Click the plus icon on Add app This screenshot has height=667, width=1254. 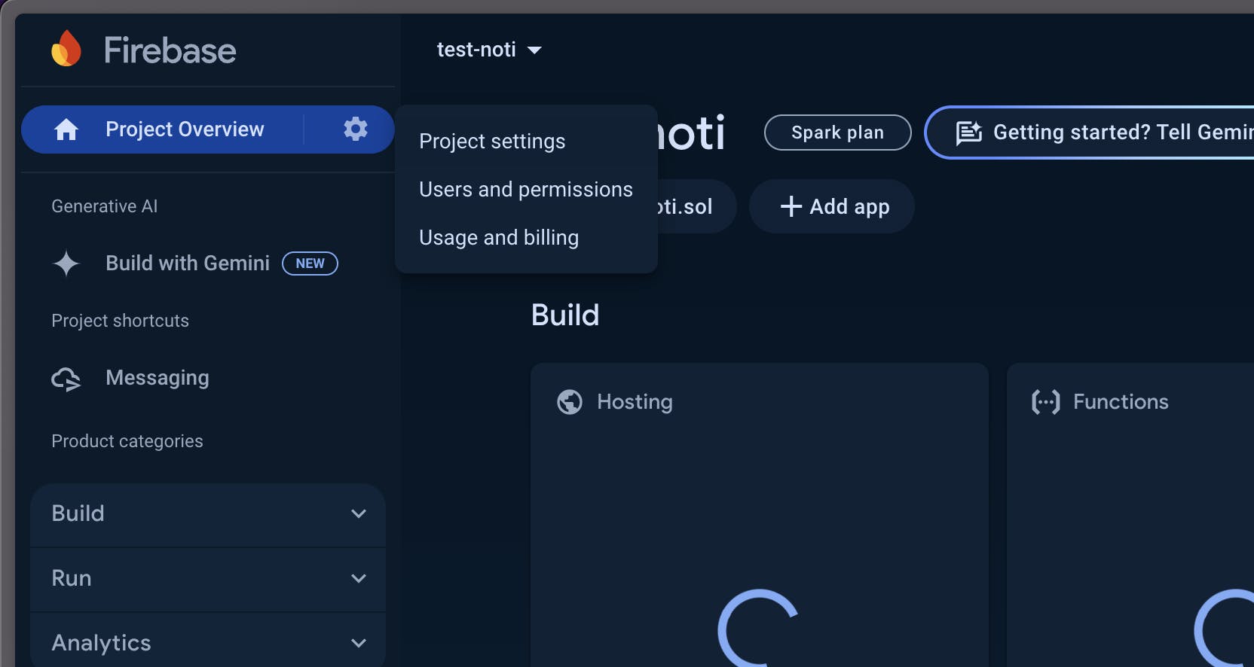[x=791, y=206]
